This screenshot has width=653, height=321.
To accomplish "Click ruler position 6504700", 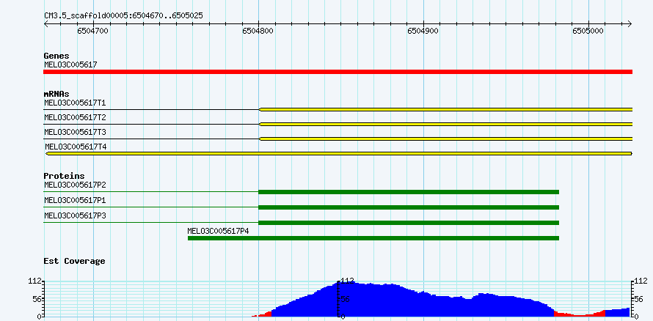I will click(93, 31).
